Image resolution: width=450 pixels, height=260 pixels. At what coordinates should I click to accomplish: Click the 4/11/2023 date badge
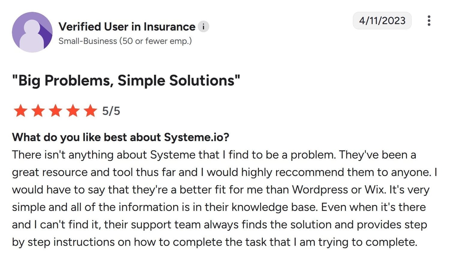point(382,20)
